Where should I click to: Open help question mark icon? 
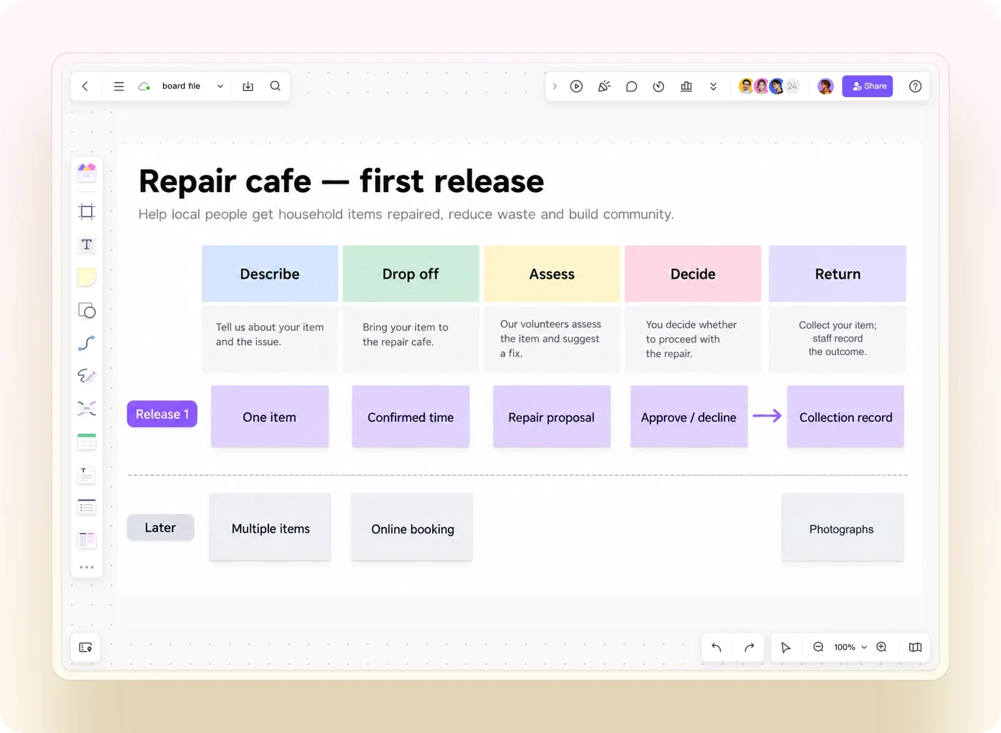[915, 86]
